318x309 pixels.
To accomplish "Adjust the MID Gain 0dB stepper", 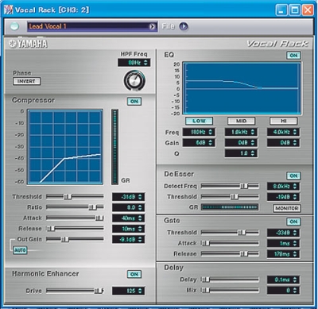I will [253, 143].
